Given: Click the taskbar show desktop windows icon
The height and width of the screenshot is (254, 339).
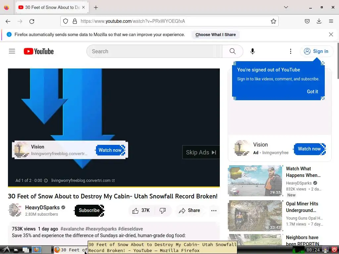Looking at the screenshot, I should (x=26, y=250).
